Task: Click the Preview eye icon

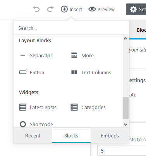Action: [92, 9]
